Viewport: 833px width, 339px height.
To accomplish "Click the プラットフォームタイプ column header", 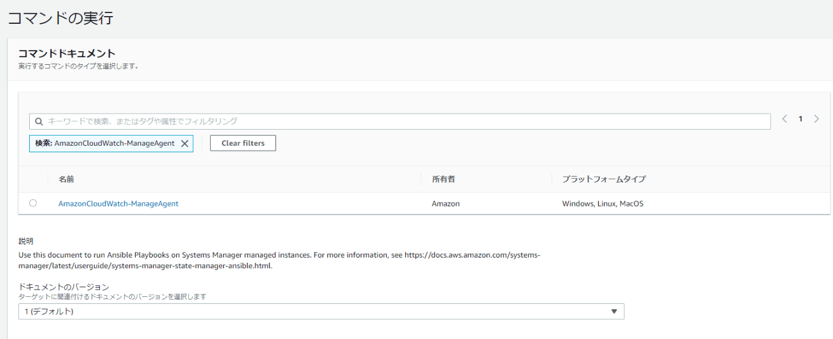I will 604,179.
